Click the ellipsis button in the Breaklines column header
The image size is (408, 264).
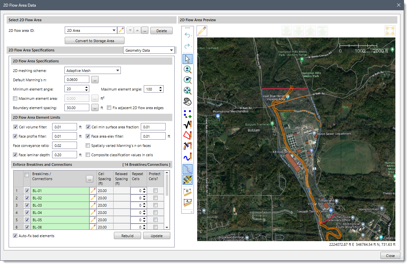pyautogui.click(x=90, y=179)
